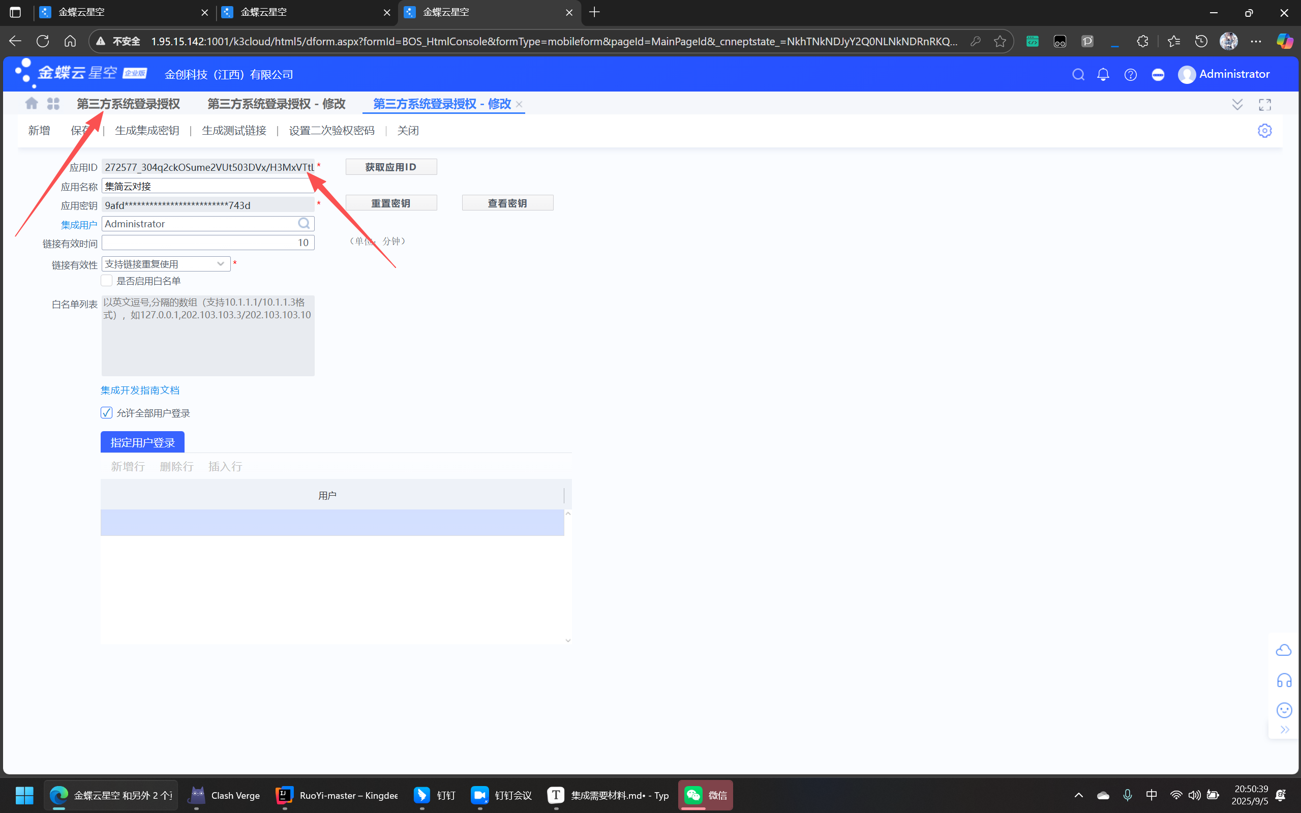Expand the tab list chevron at right
This screenshot has width=1301, height=813.
coord(1237,104)
